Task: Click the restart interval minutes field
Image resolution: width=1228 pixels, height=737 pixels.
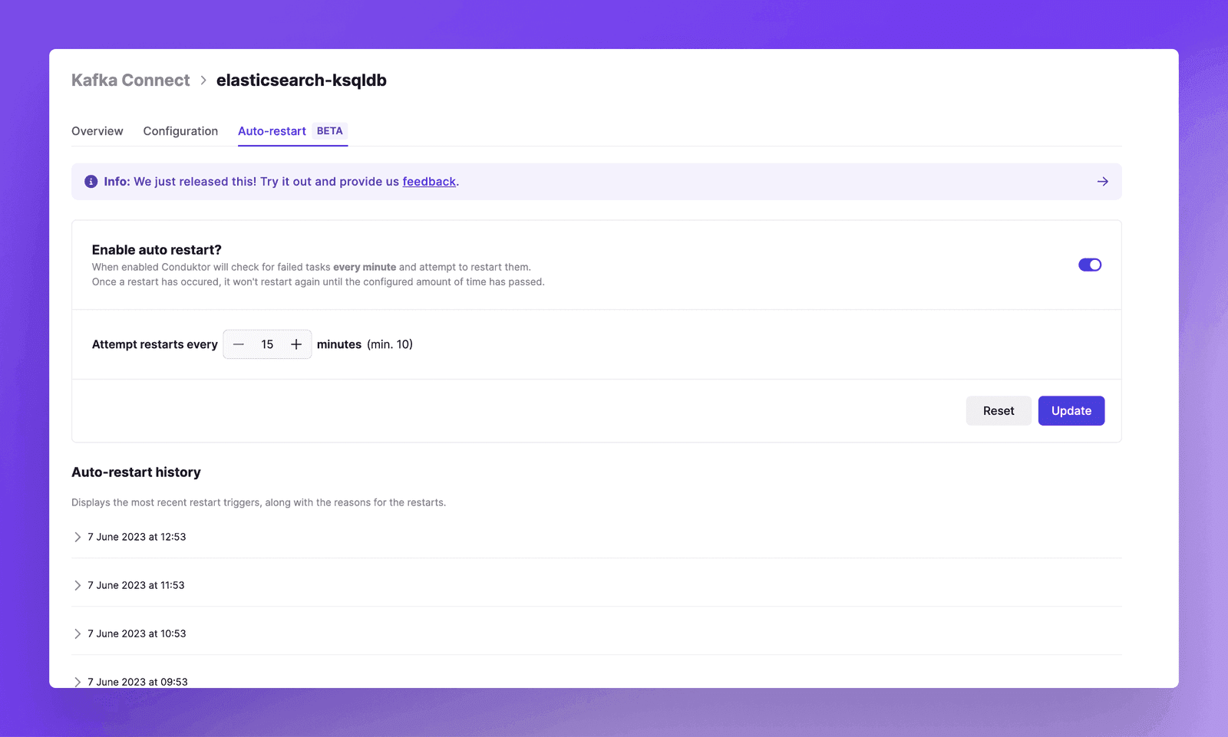Action: coord(267,344)
